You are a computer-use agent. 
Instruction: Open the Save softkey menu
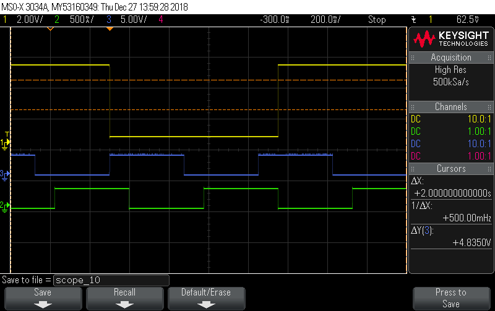point(43,299)
